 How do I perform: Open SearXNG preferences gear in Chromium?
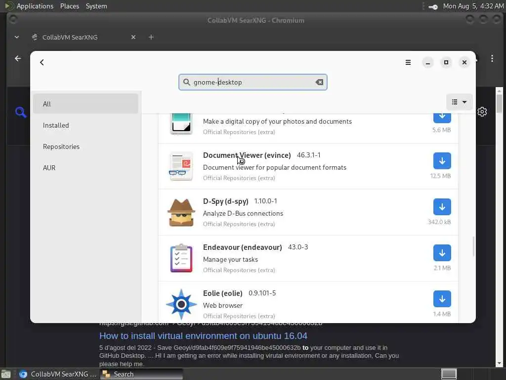click(482, 112)
